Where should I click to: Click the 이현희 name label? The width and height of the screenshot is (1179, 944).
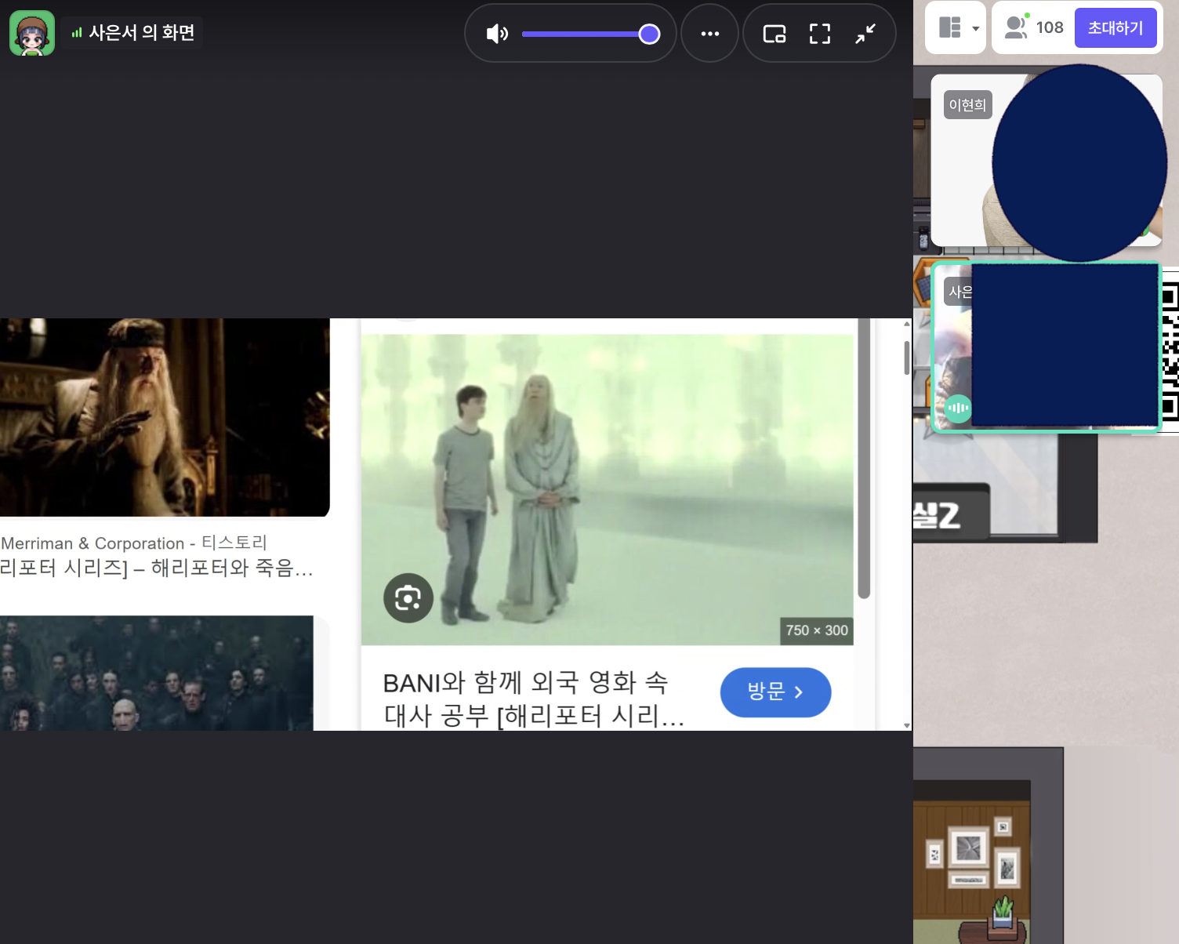[967, 105]
